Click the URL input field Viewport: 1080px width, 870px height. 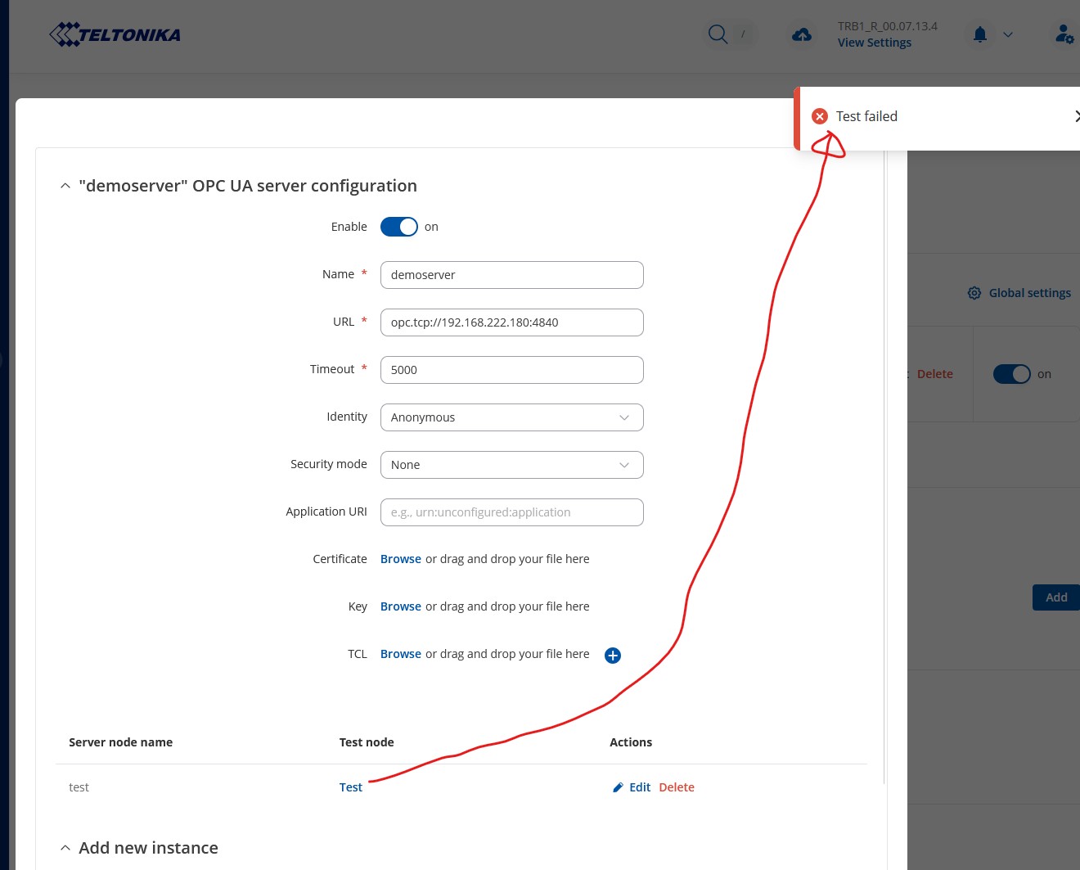pyautogui.click(x=512, y=322)
